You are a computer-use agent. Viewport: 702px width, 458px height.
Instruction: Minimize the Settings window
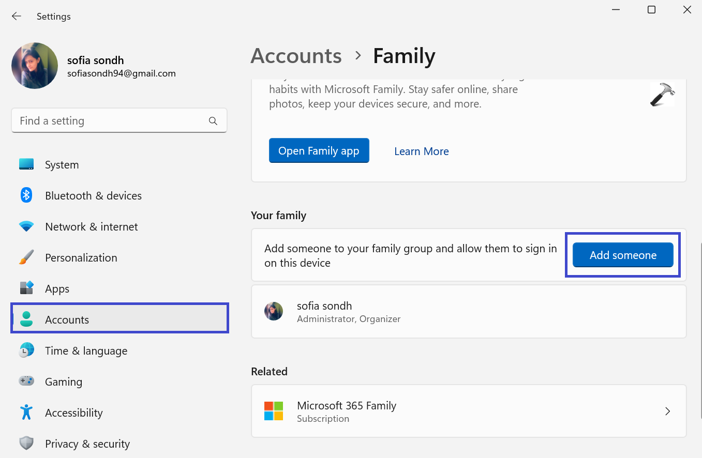(616, 10)
